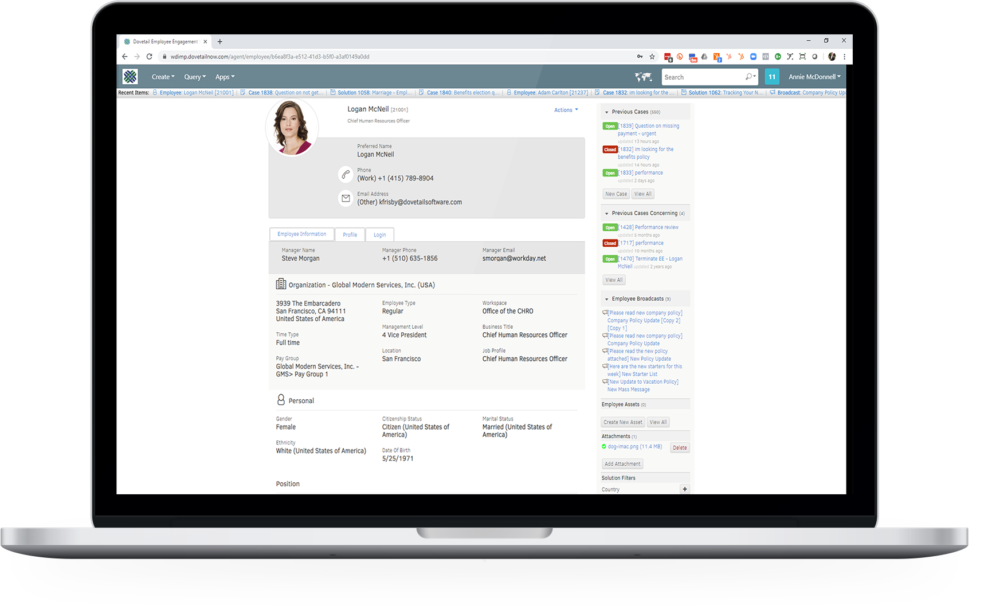Screen dimensions: 988x606
Task: Open the Actions dropdown on Logan McNeil's profile
Action: coord(566,109)
